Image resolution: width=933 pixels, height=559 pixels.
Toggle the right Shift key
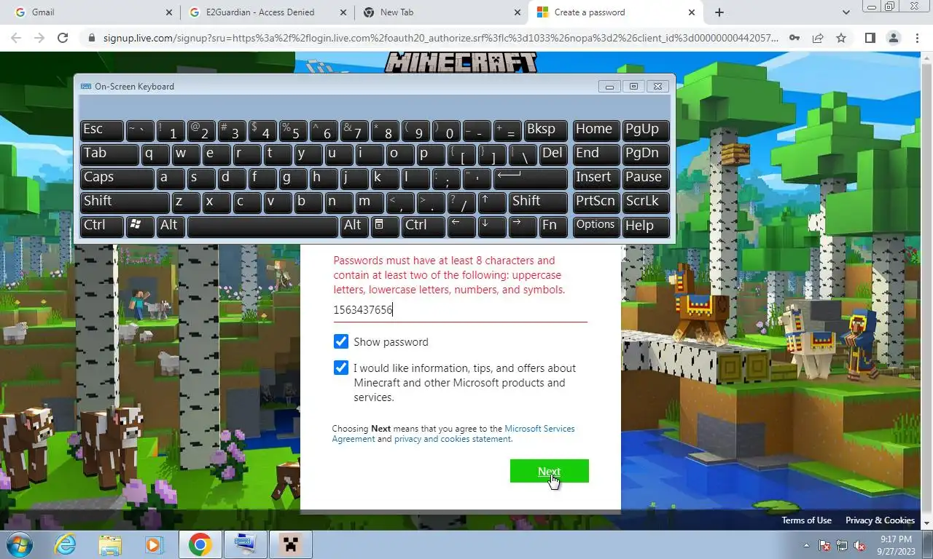point(539,202)
